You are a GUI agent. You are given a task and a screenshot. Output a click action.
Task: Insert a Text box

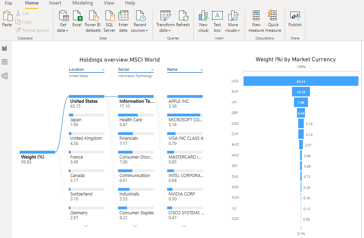click(x=217, y=21)
